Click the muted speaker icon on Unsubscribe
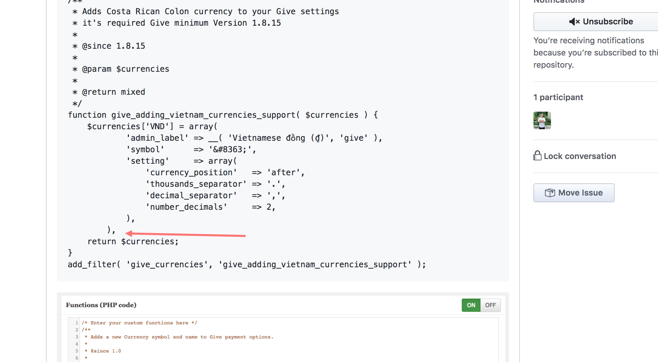Screen dimensions: 658x362 click(x=574, y=22)
